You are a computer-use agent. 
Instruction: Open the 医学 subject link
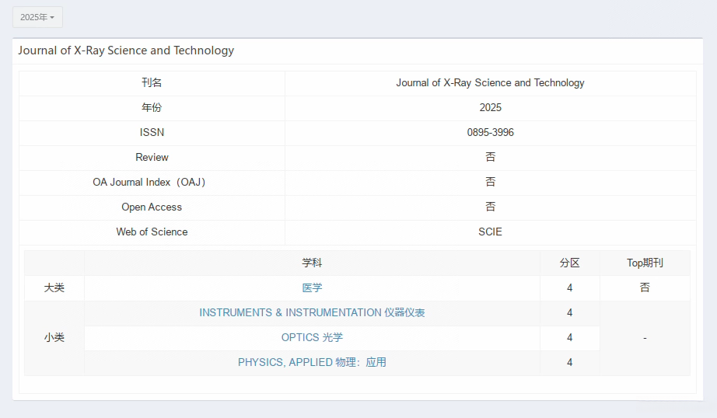coord(312,287)
